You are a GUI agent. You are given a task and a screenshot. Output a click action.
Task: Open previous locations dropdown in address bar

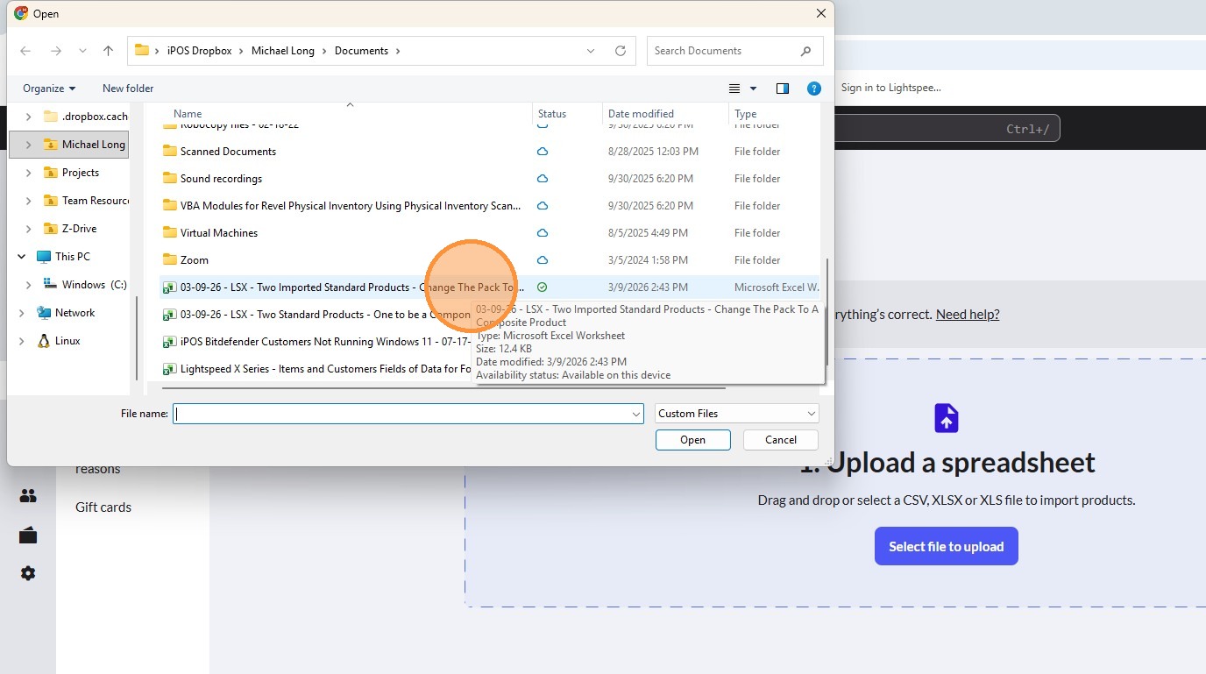[591, 51]
